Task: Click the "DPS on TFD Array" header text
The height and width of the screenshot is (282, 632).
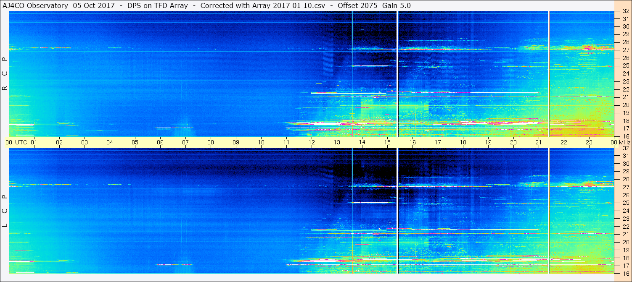Action: click(158, 5)
